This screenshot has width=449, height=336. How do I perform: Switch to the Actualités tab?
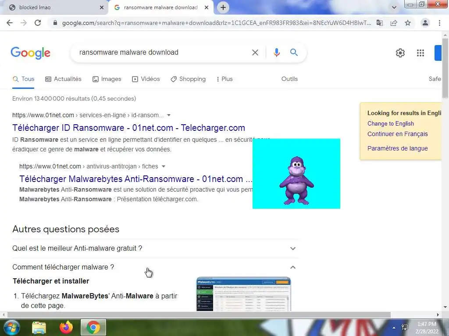point(63,79)
